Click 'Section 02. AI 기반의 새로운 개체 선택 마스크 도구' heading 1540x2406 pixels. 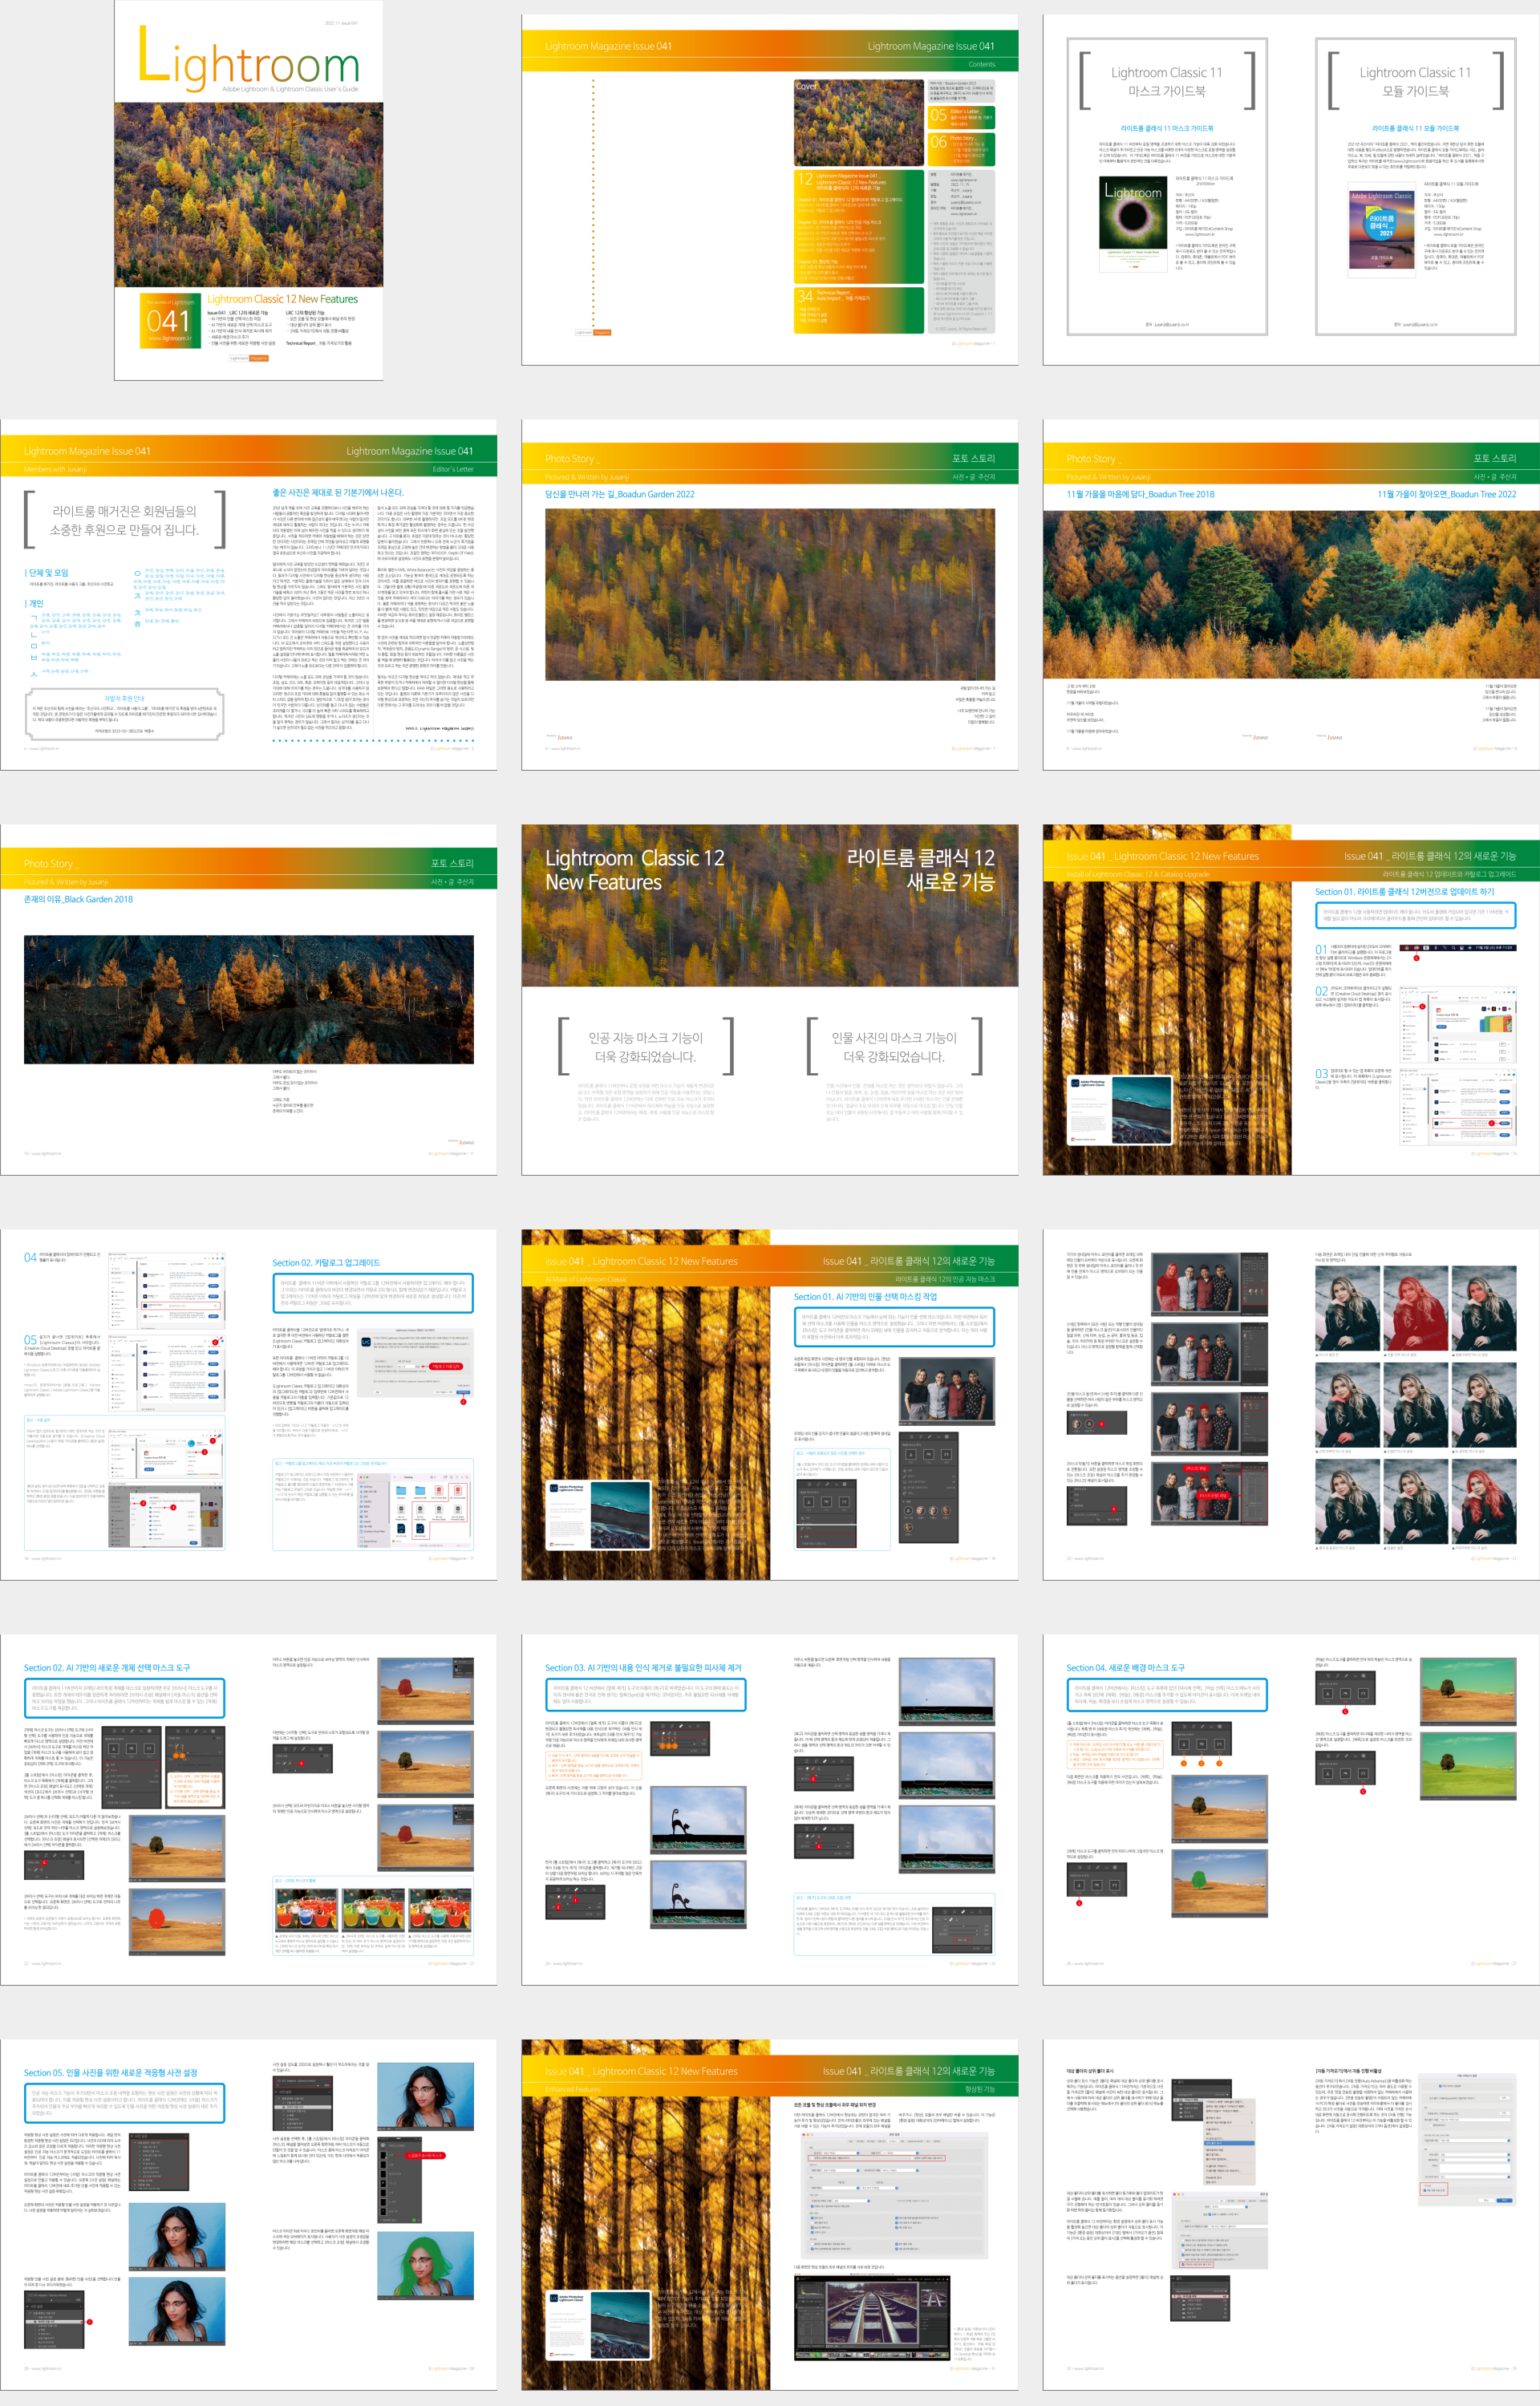click(107, 1667)
